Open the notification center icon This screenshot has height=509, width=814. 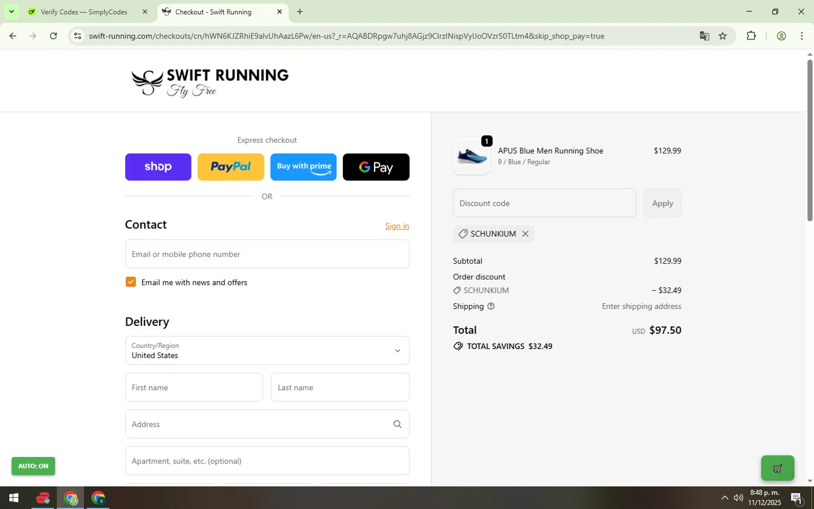[797, 498]
